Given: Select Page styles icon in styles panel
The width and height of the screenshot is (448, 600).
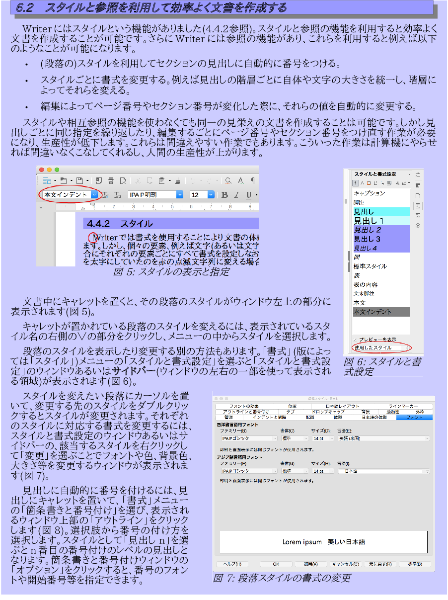Looking at the screenshot, I should [375, 183].
